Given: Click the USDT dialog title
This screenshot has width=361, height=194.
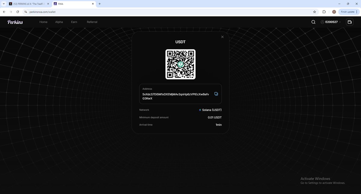Looking at the screenshot, I should 180,42.
